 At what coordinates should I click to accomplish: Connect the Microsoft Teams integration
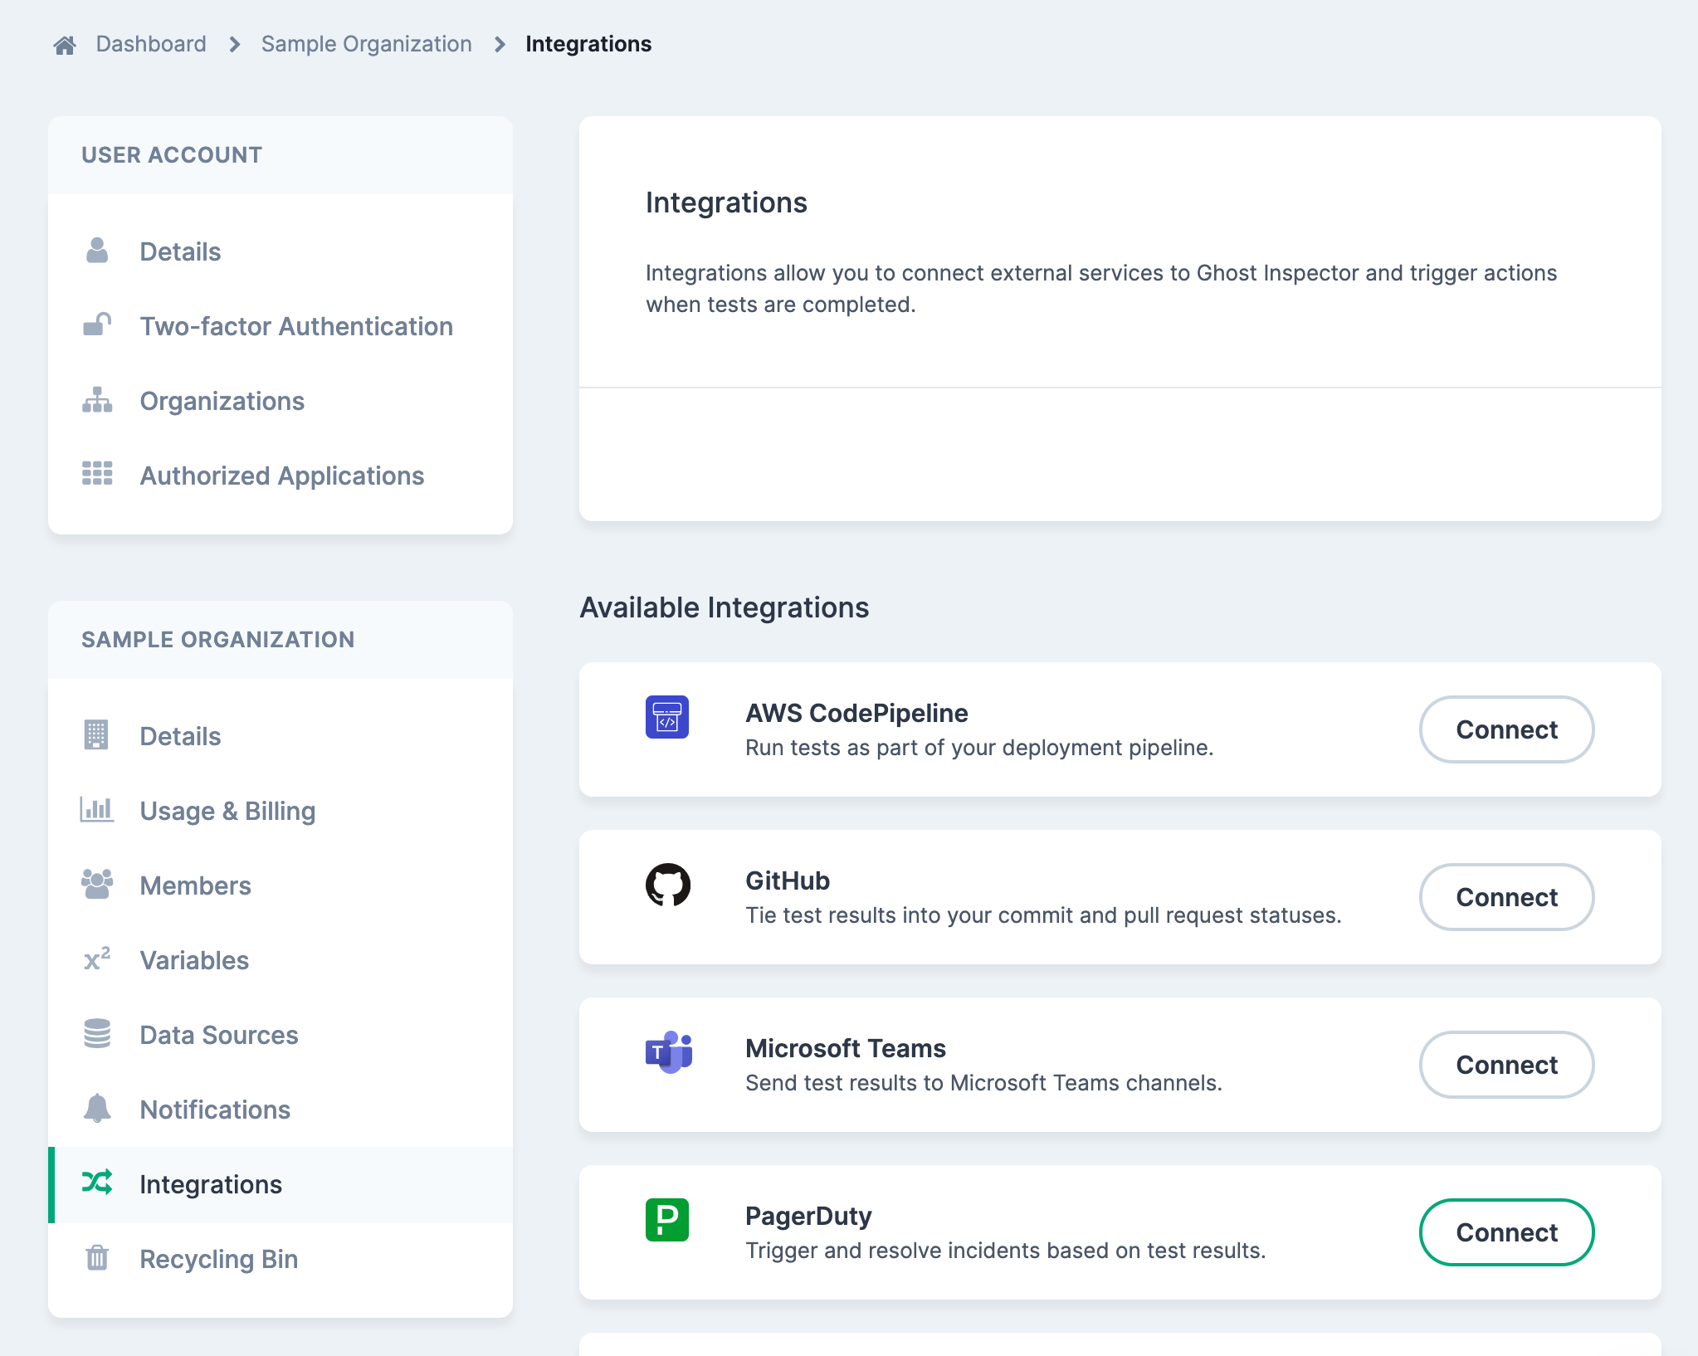point(1506,1065)
